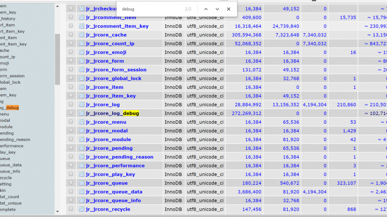Open the jr_jrcore_queue_data table link
Image resolution: width=387 pixels, height=217 pixels.
(114, 192)
